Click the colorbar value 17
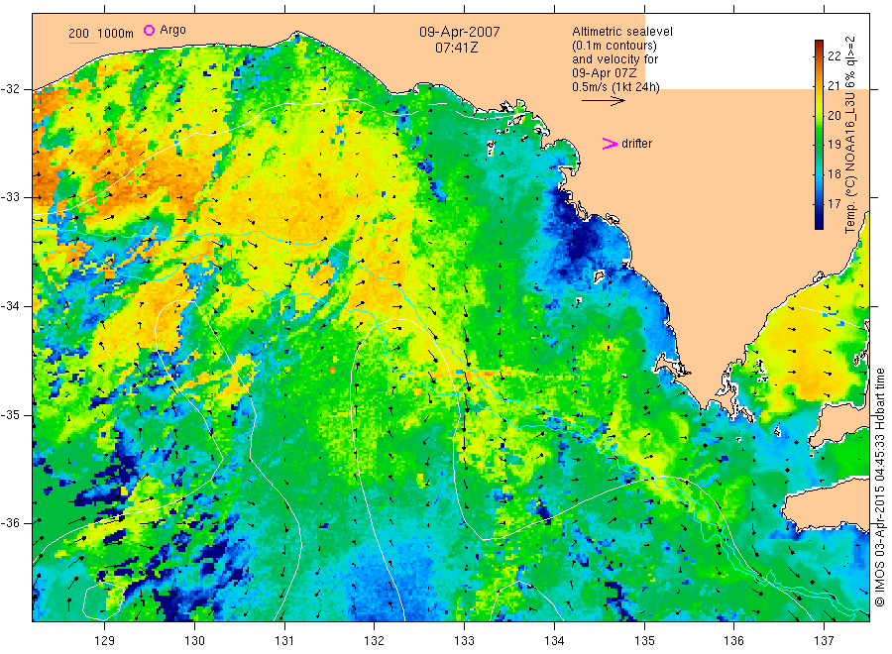Viewport: 892px width, 654px height. (834, 203)
